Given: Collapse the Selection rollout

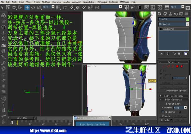Looking at the screenshot, I should coord(174,62).
